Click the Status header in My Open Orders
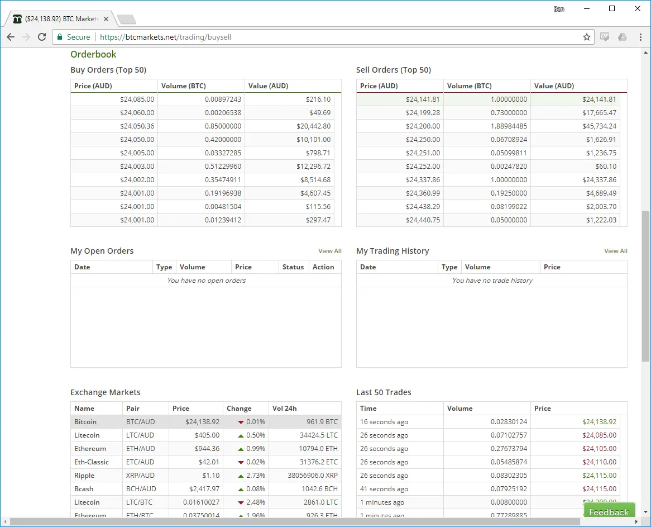This screenshot has width=651, height=527. click(293, 267)
